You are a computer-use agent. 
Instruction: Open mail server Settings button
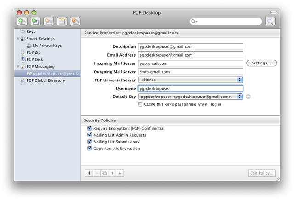(261, 63)
